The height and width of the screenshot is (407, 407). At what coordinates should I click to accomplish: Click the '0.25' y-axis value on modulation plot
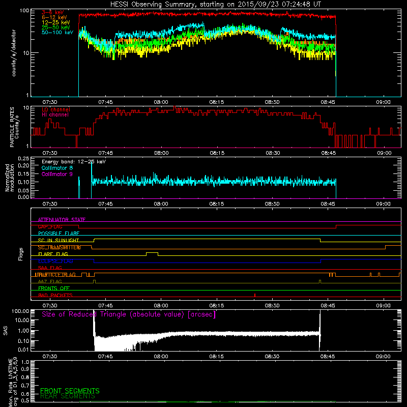click(23, 159)
